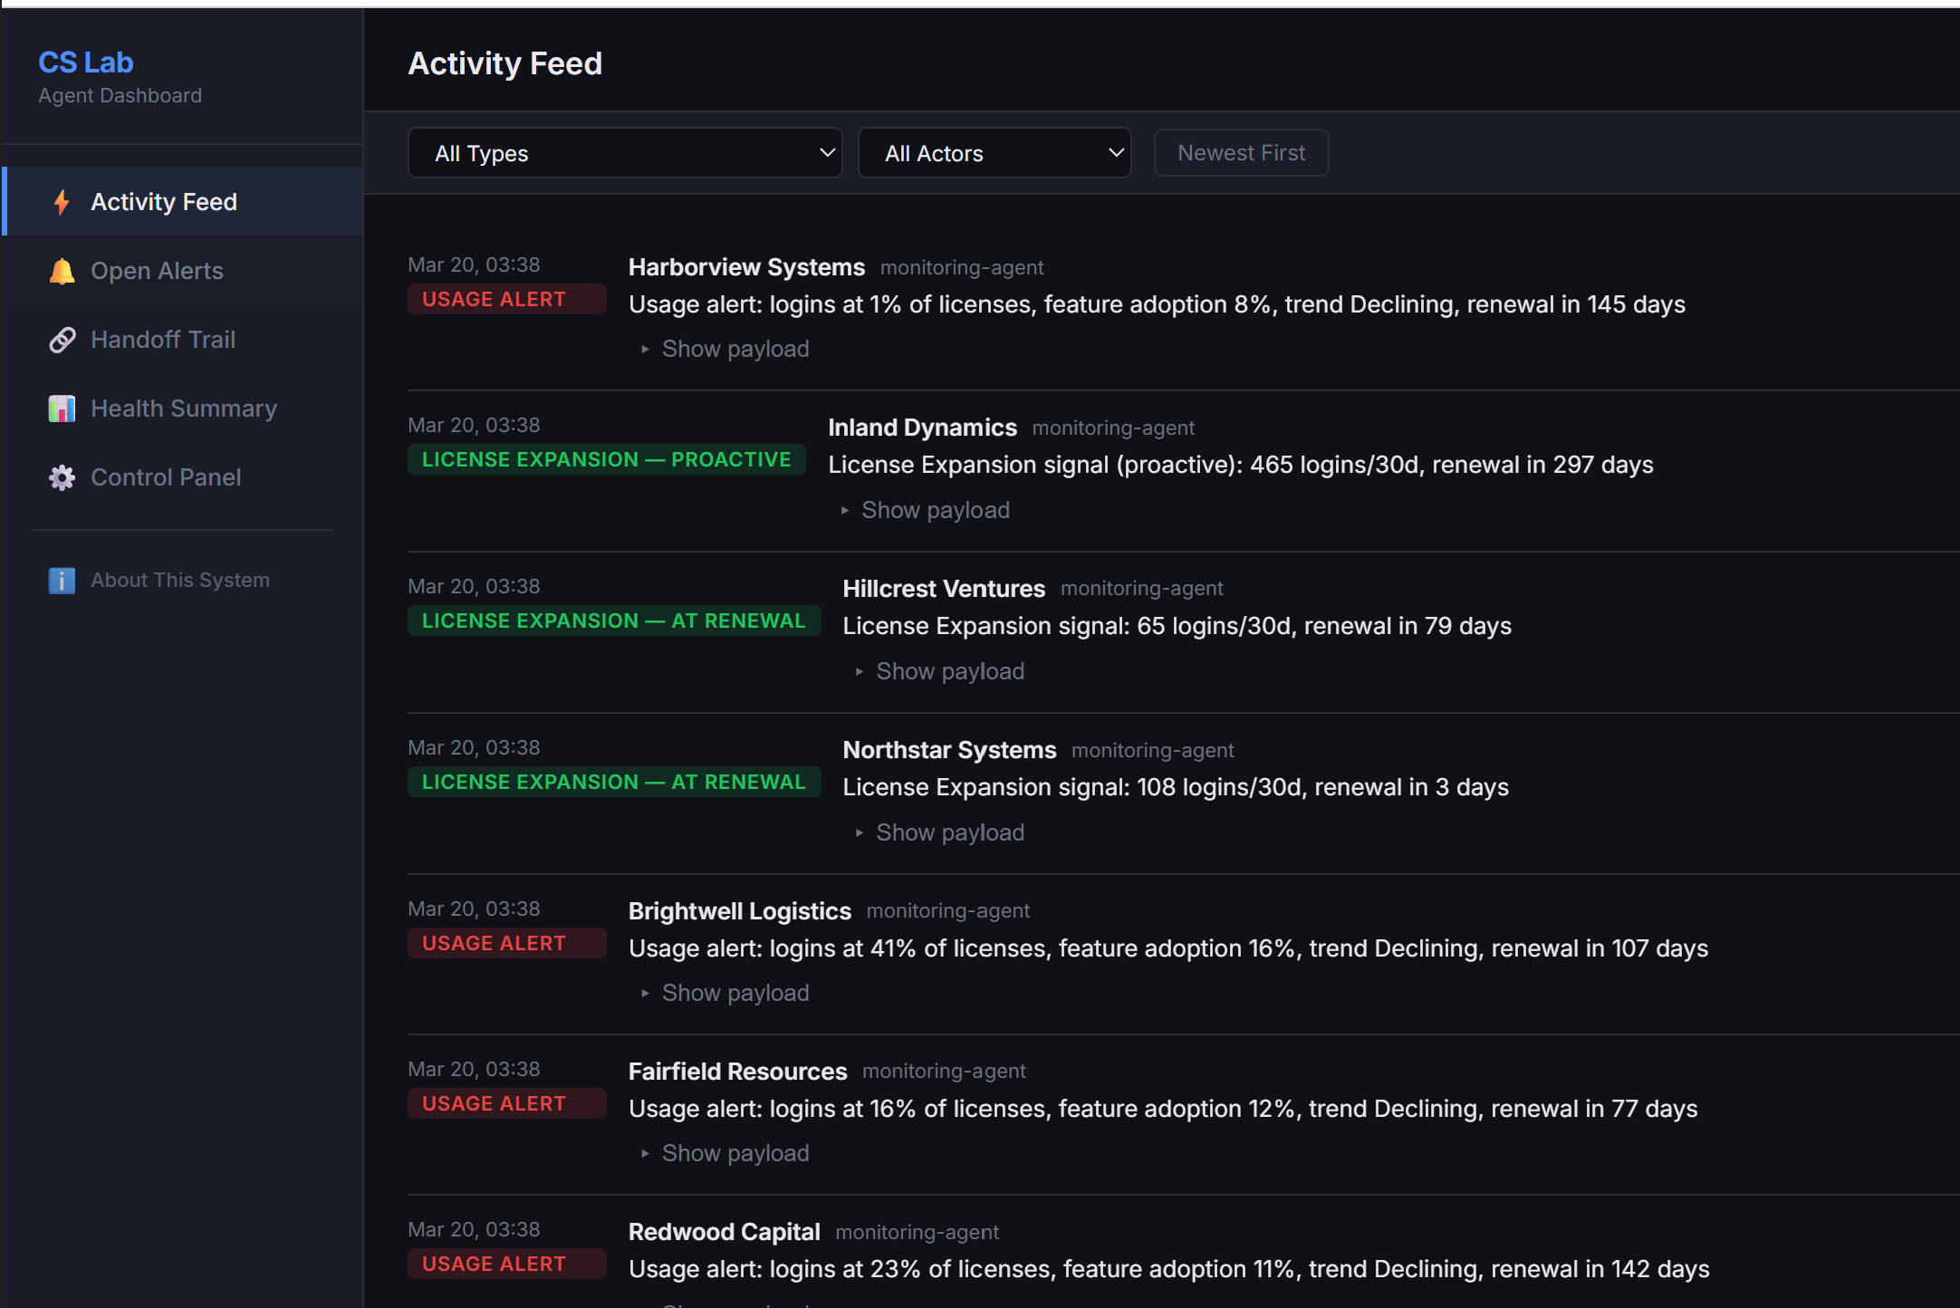Click the Redwood Capital account name
This screenshot has width=1960, height=1308.
click(725, 1232)
